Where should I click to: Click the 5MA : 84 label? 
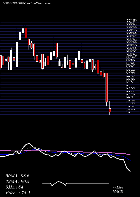[14, 187]
